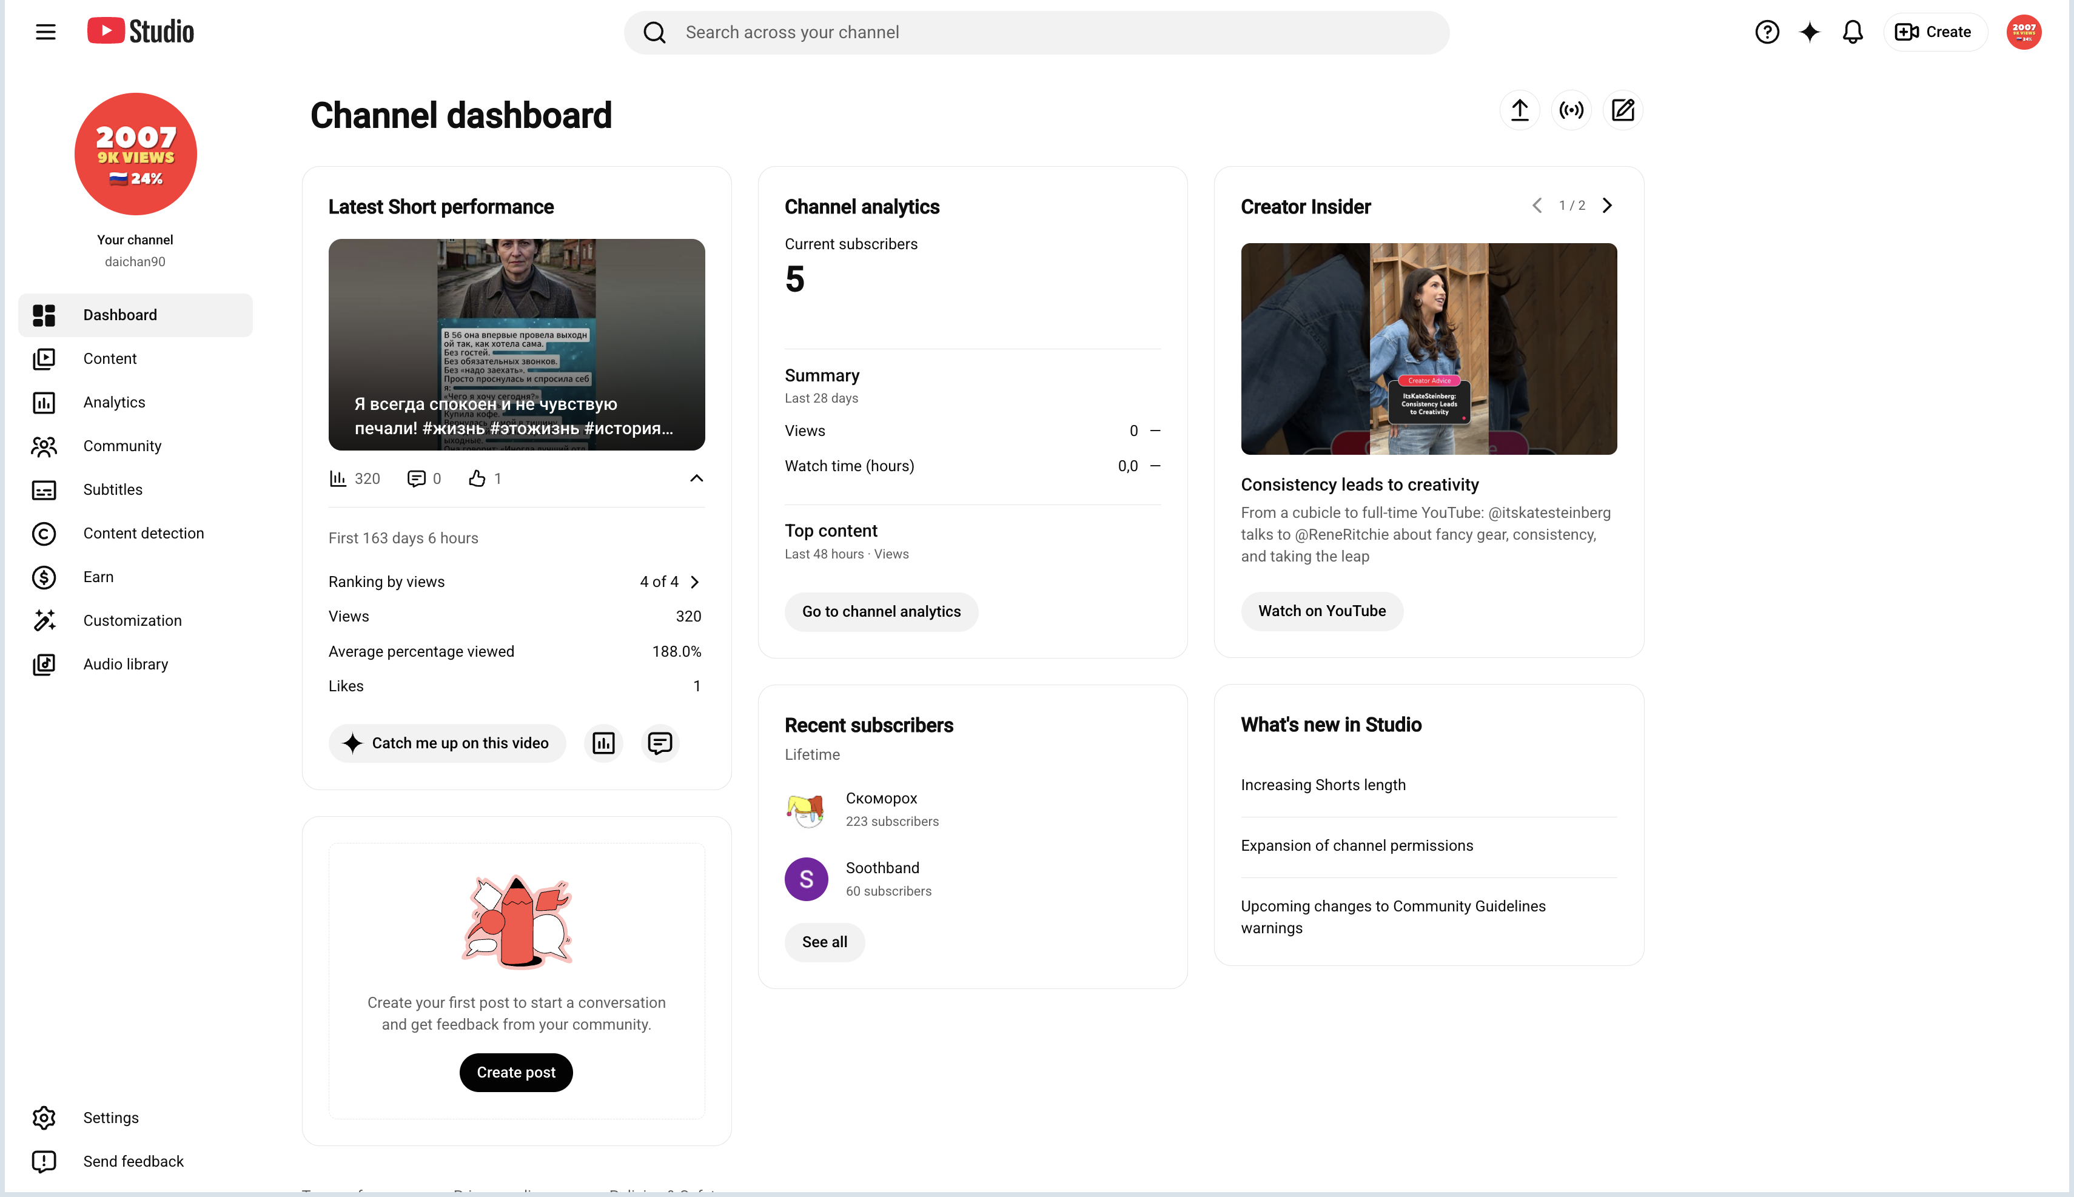Click the Go live broadcast icon
The height and width of the screenshot is (1197, 2074).
(x=1571, y=110)
